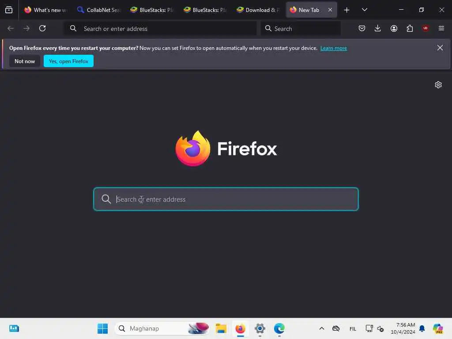Click the Maghanap taskbar search box
This screenshot has width=452, height=339.
point(162,328)
